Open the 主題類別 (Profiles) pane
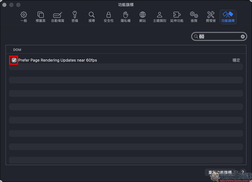This screenshot has width=252, height=182. (x=160, y=17)
